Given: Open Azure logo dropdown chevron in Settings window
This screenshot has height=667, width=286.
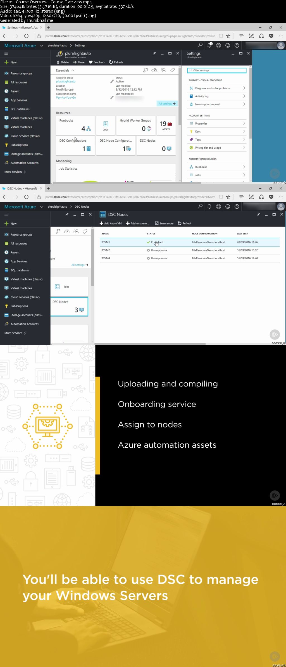Looking at the screenshot, I should 42,46.
